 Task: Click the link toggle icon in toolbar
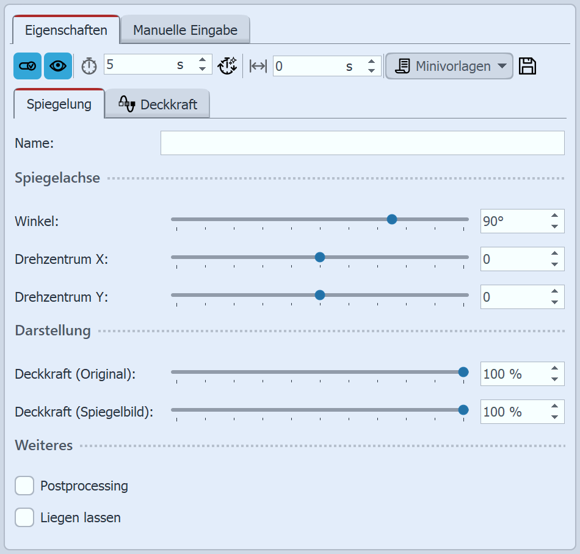point(27,66)
